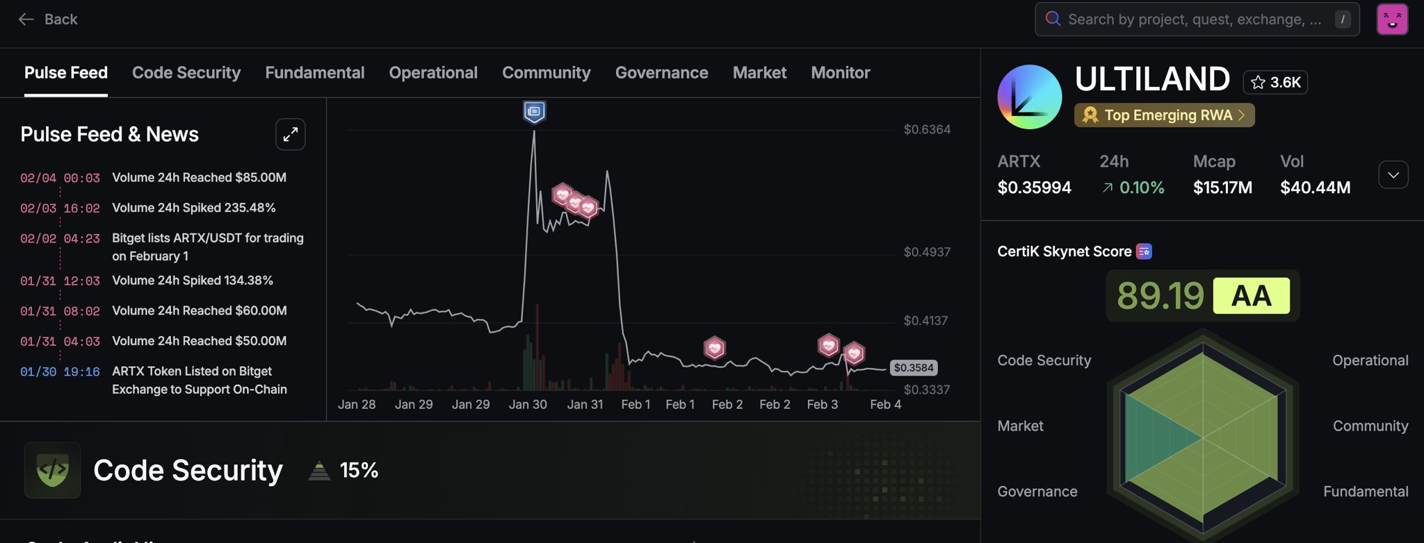
Task: Click the Community radar chart label
Action: (x=1370, y=426)
